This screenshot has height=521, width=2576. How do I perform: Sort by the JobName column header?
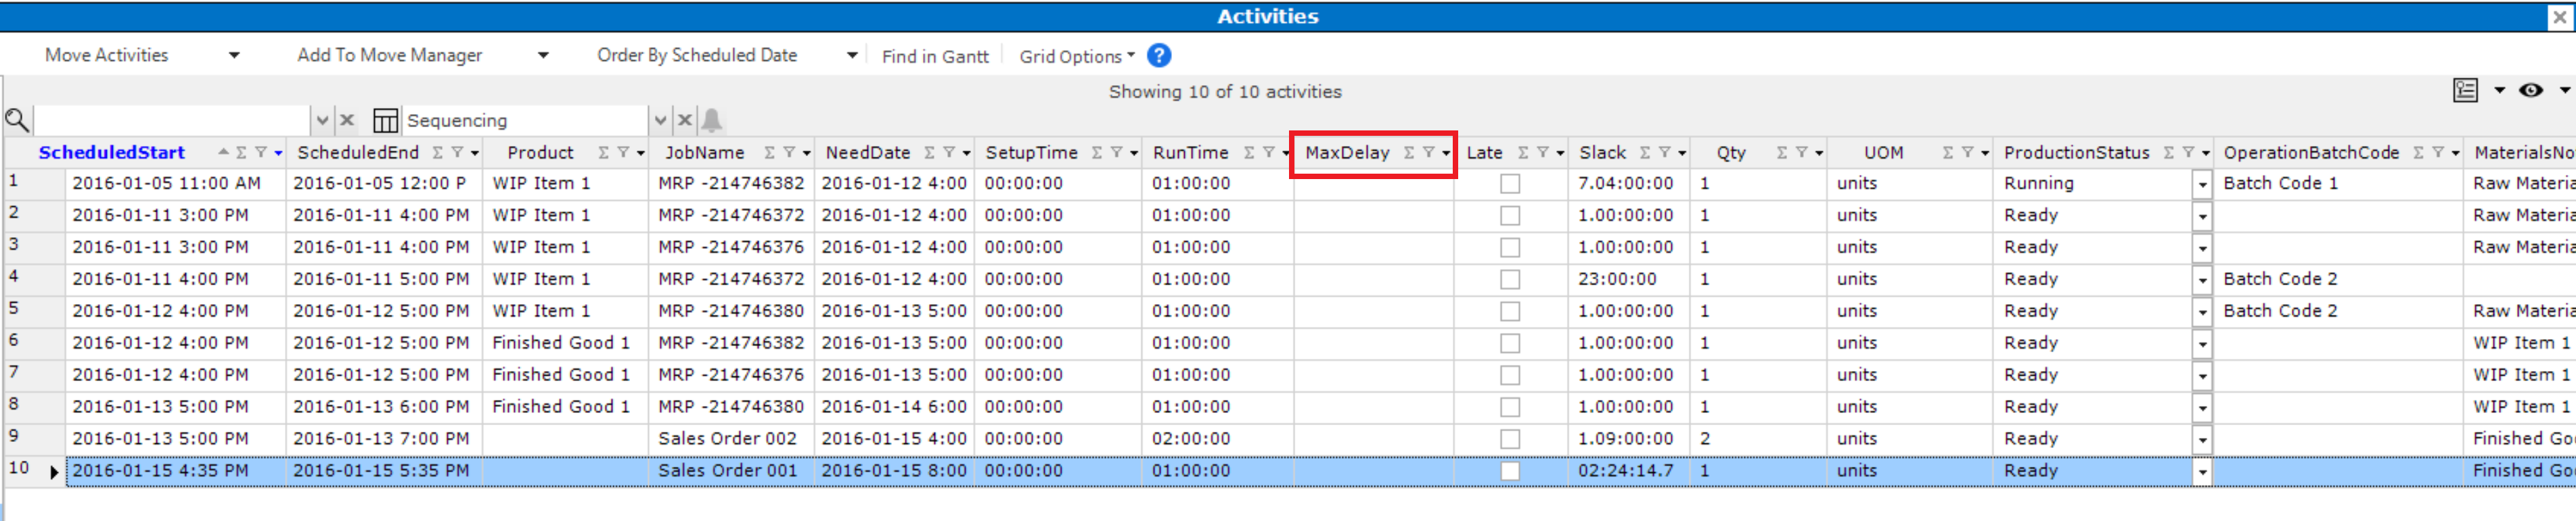(x=705, y=153)
